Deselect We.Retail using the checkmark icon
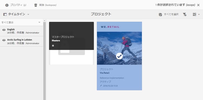The image size is (203, 100). [x=119, y=56]
